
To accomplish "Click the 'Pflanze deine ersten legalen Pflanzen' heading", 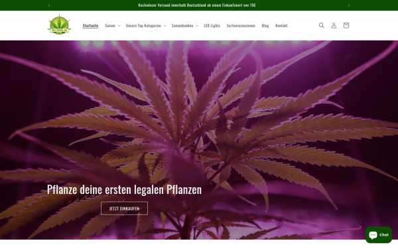I will click(124, 189).
